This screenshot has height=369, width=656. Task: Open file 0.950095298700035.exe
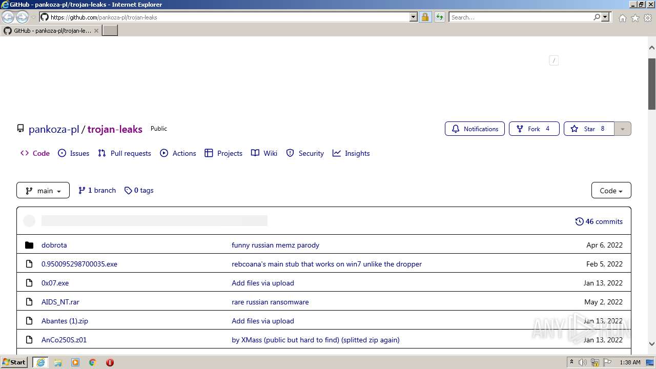click(79, 264)
